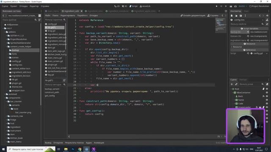Expand the autoload folder
Screen dimensions: 271x152
point(5,94)
